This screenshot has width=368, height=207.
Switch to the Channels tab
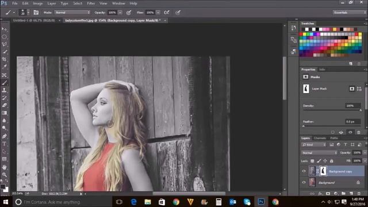pyautogui.click(x=320, y=138)
